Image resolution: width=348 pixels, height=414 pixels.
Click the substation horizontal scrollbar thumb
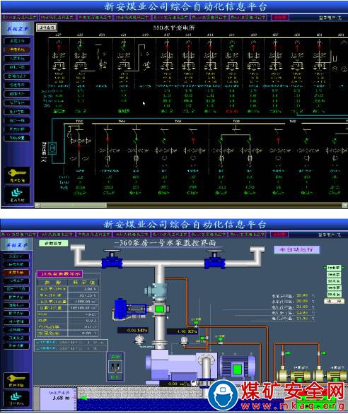pos(74,205)
